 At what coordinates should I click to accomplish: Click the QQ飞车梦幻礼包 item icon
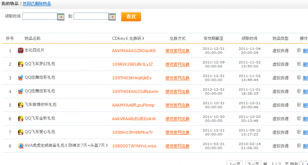[x=20, y=64]
